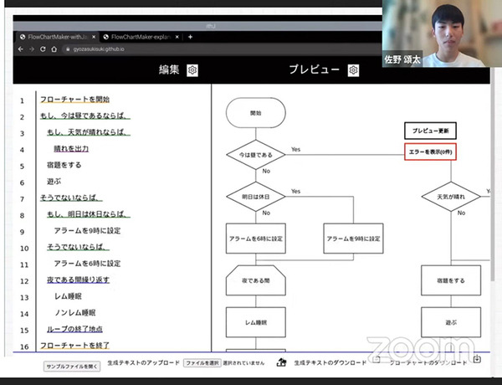
Task: Click the 佐野 颂太 video thumbnail
Action: tap(440, 34)
